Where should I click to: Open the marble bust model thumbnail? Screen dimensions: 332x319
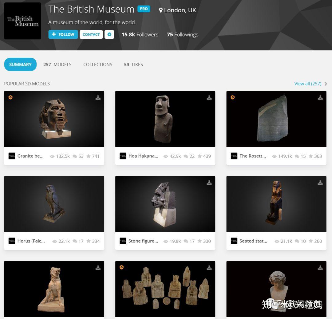point(276,289)
